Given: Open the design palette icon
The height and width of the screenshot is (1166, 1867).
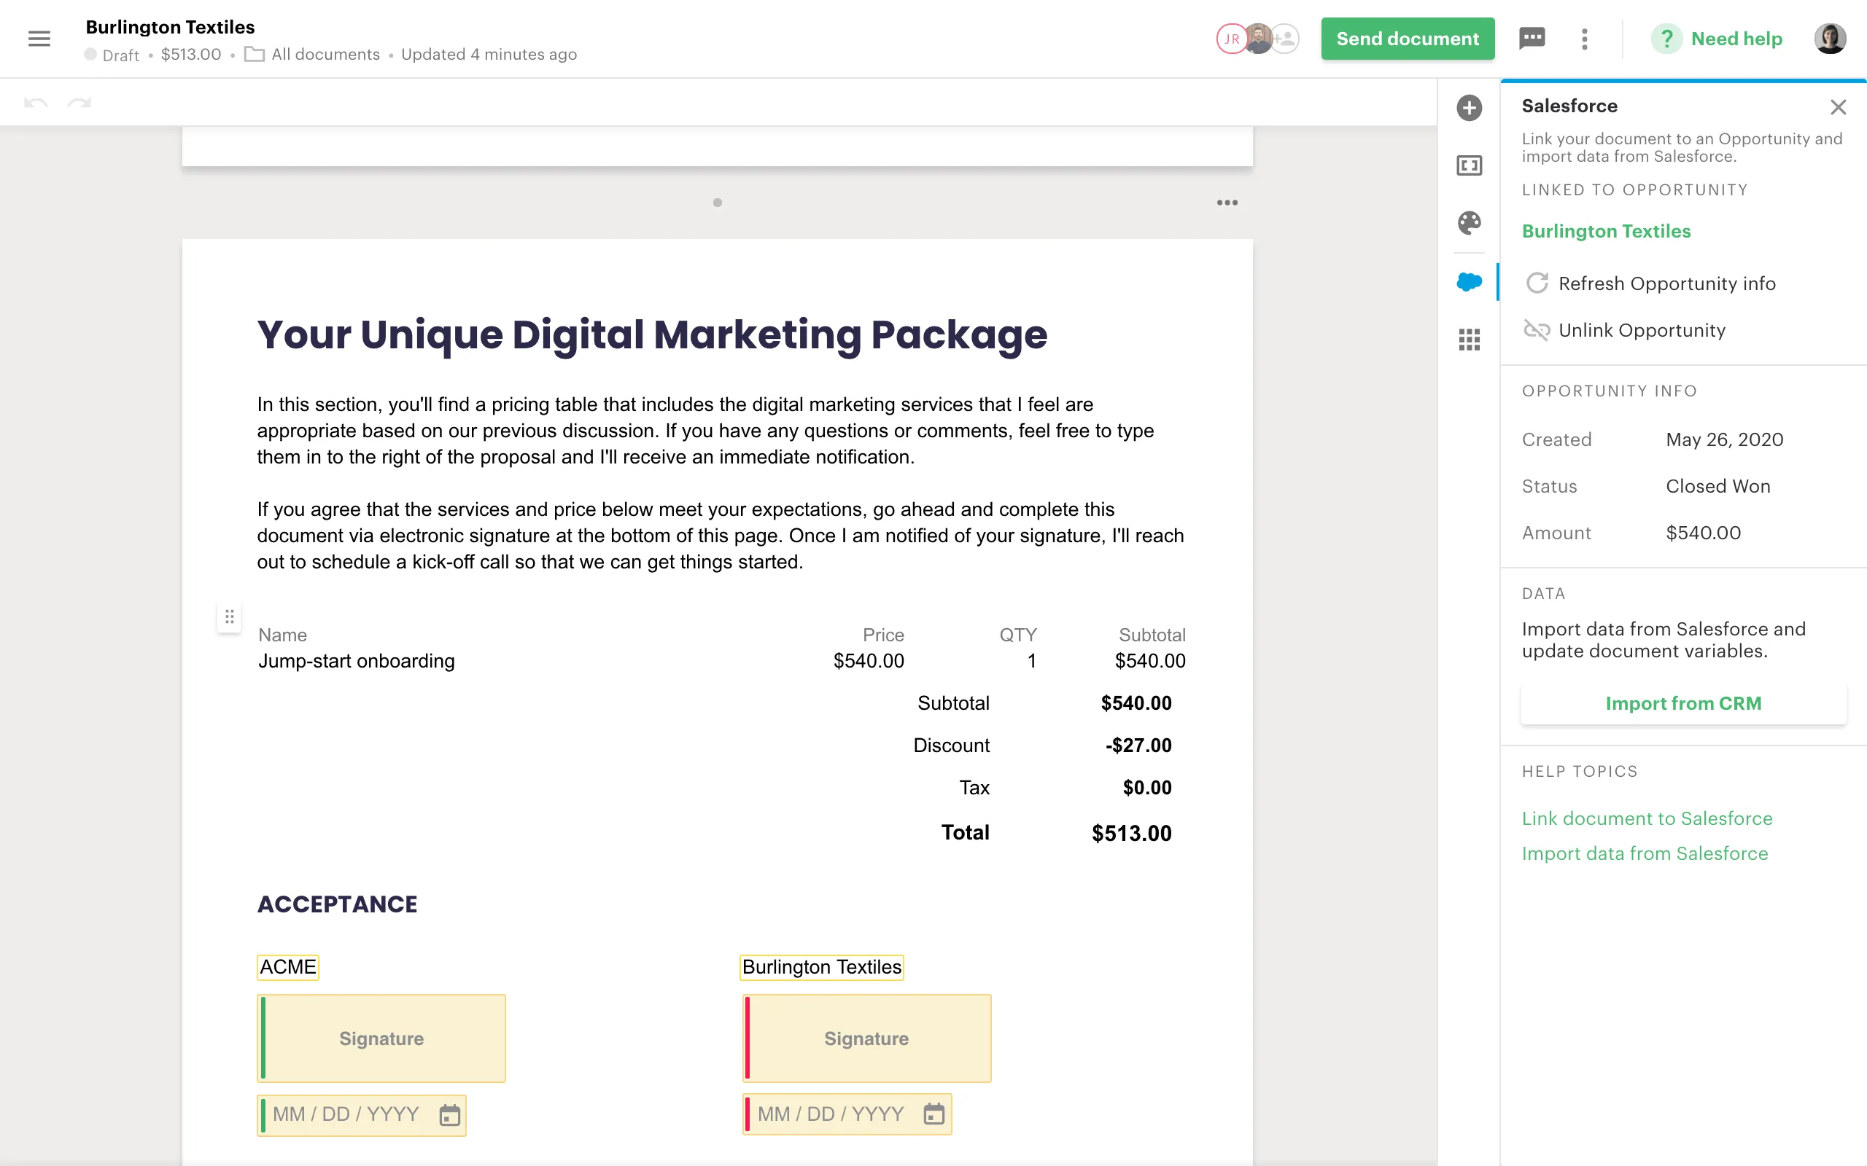Looking at the screenshot, I should [1469, 223].
